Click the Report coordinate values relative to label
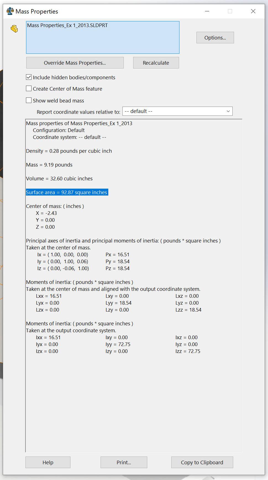The width and height of the screenshot is (268, 480). 78,112
